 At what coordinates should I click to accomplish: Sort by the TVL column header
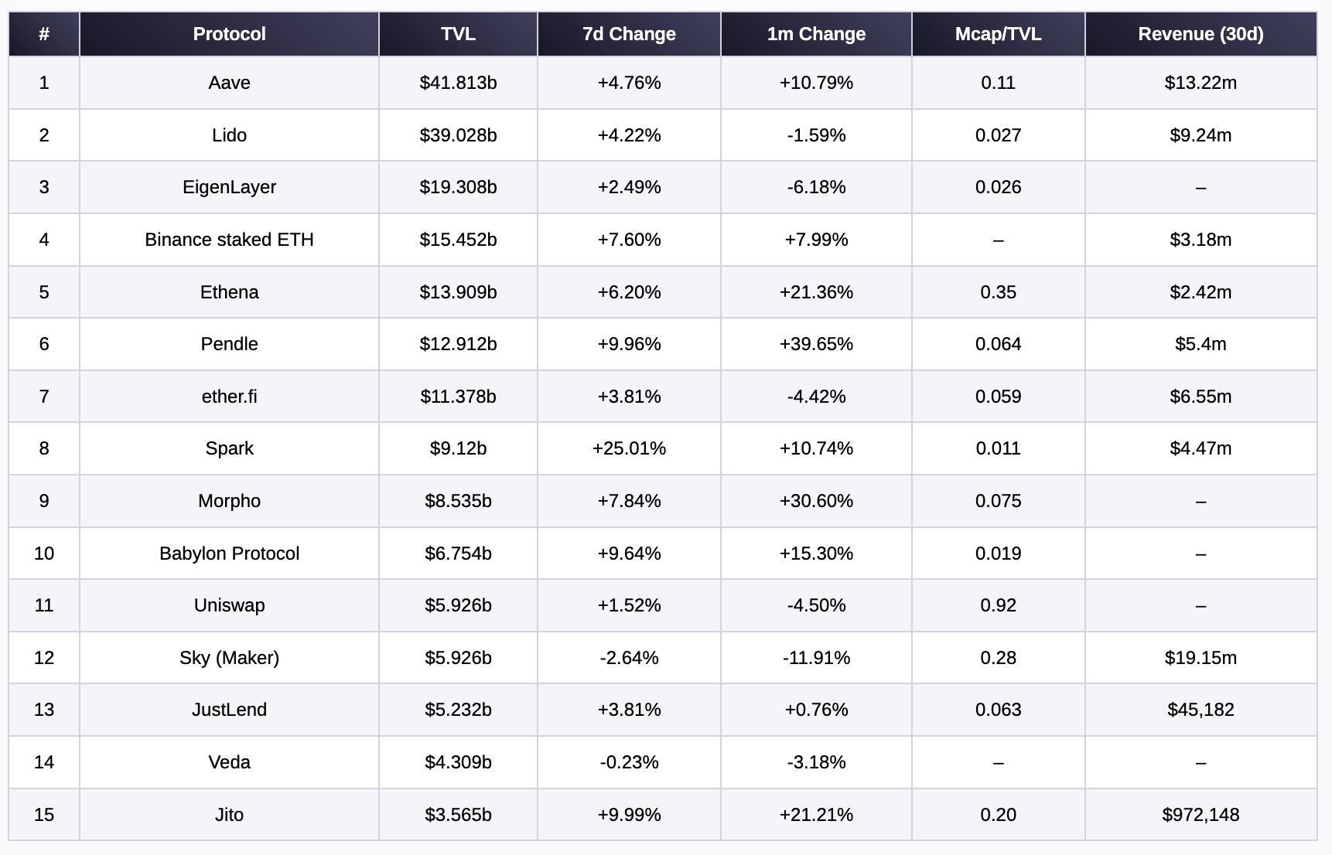pos(458,34)
